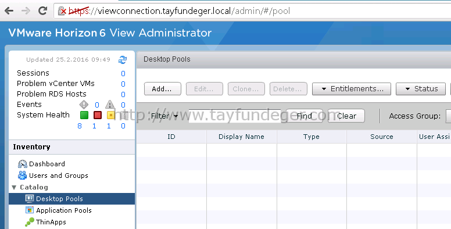Click the green System Health indicator
The width and height of the screenshot is (451, 229).
coord(84,115)
